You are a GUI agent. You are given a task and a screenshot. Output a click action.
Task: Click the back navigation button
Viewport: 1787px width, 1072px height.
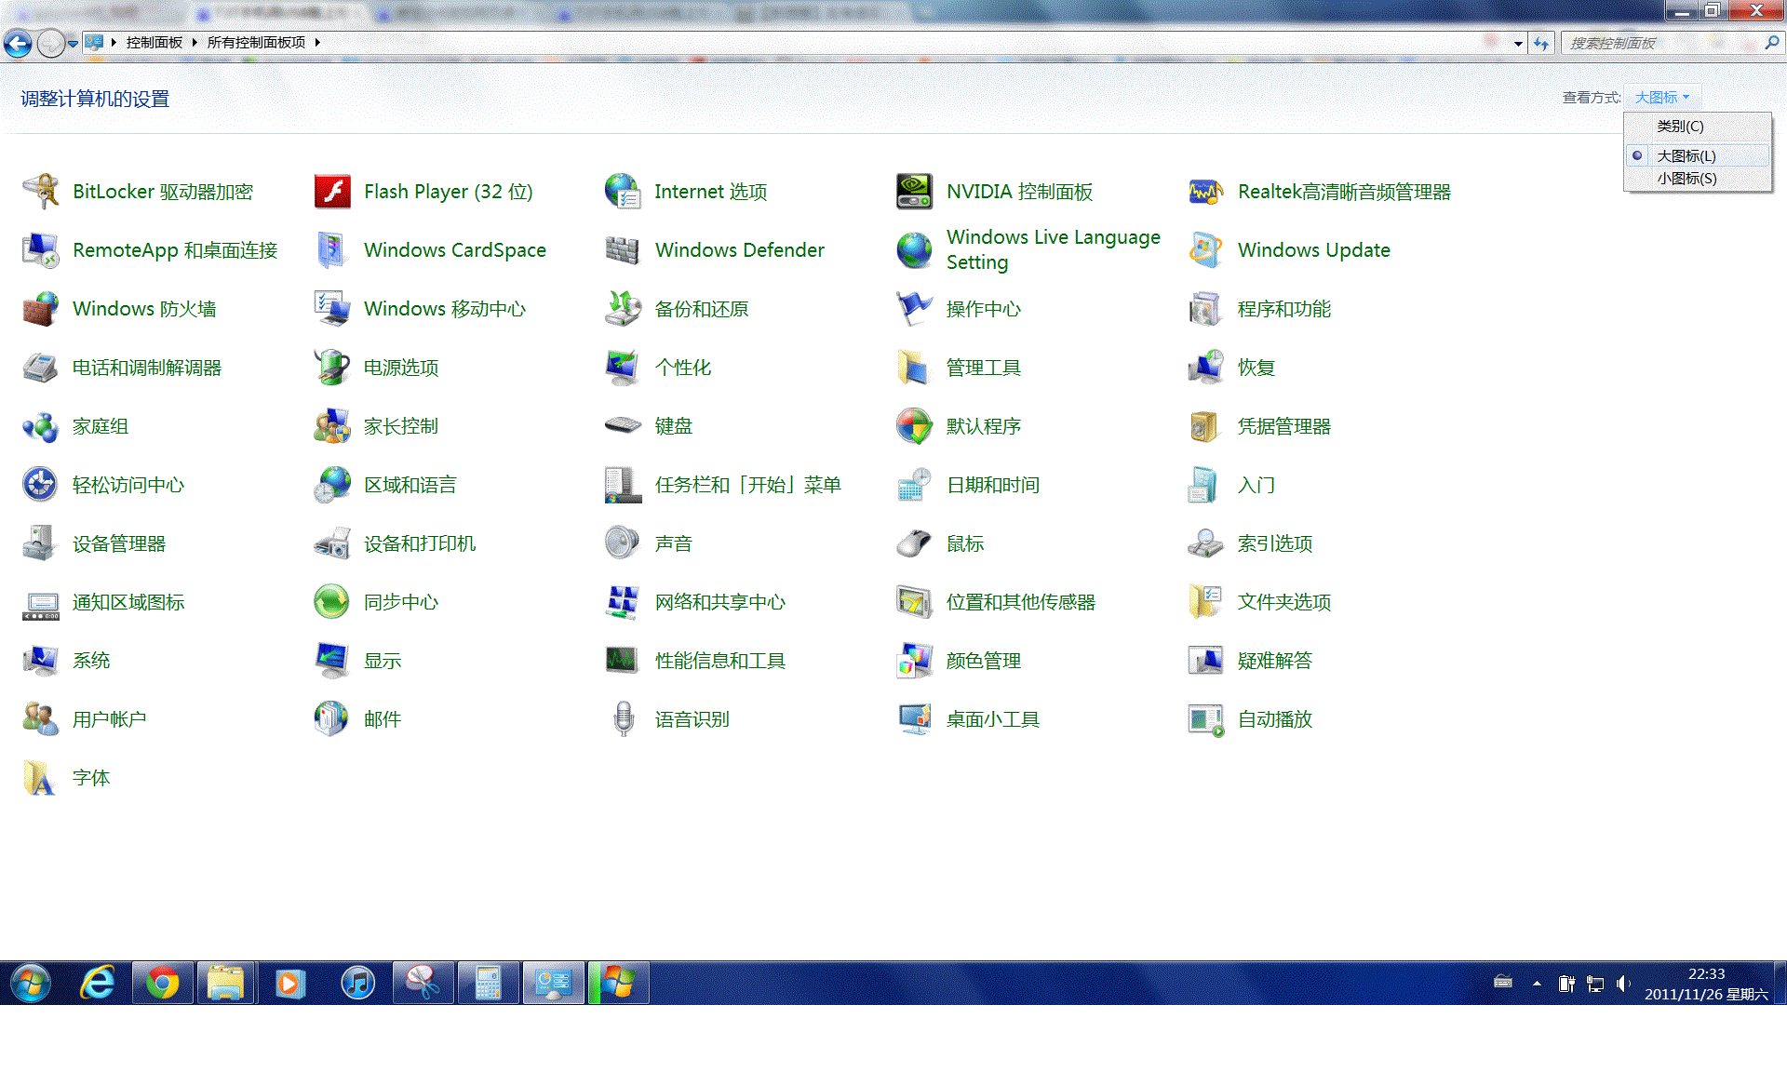(x=18, y=43)
